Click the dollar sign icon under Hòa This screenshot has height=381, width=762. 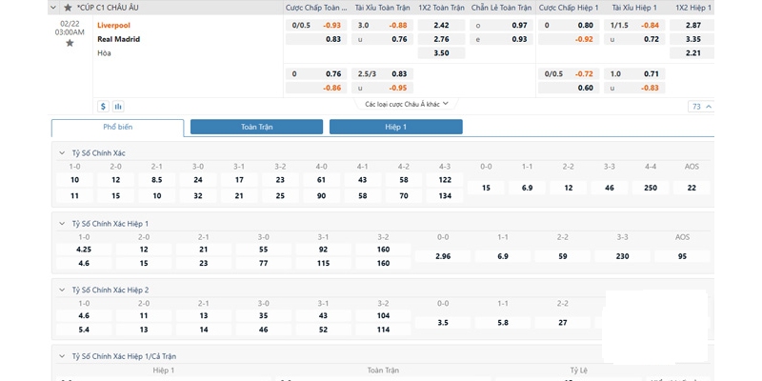coord(103,107)
